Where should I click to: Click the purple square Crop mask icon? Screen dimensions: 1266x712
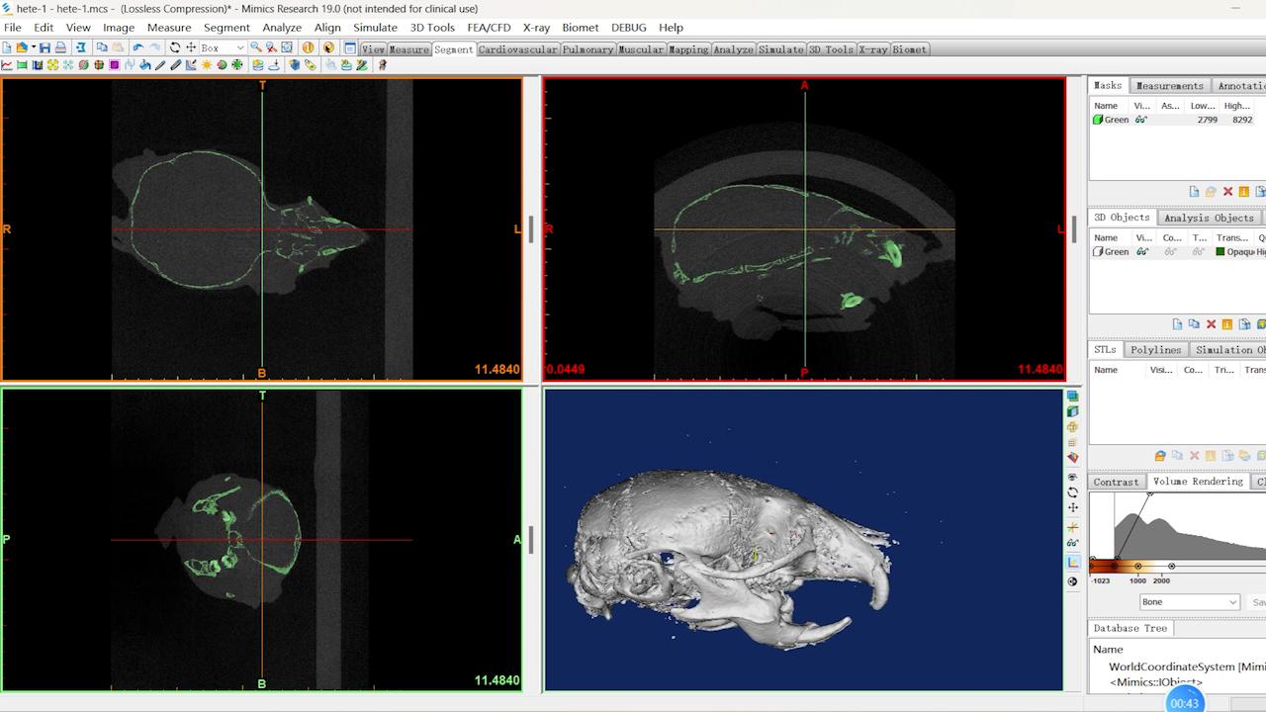(x=115, y=65)
